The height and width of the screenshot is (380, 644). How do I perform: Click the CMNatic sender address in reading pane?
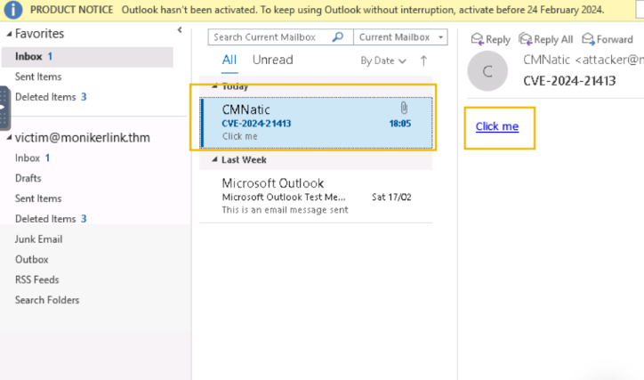584,60
